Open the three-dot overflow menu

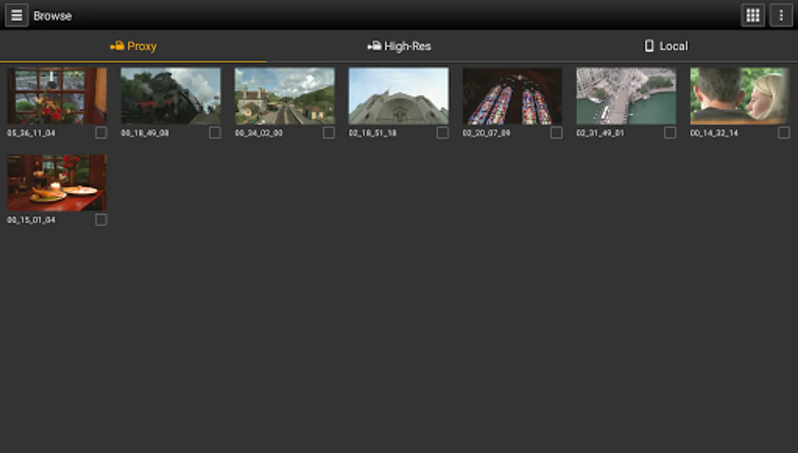781,16
